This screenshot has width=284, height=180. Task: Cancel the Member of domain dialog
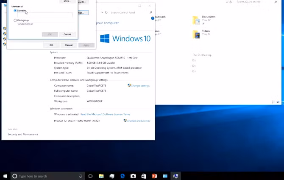tap(67, 34)
